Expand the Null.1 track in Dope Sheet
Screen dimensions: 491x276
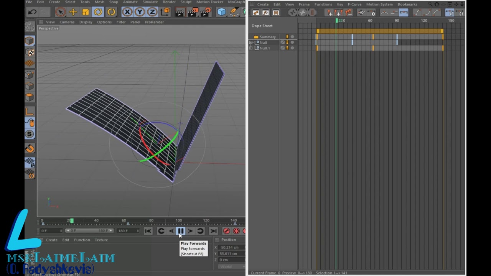tap(251, 48)
